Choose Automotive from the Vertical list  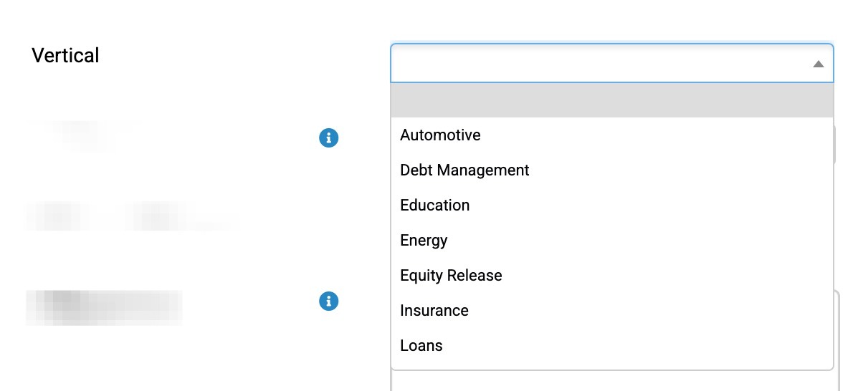(x=440, y=135)
